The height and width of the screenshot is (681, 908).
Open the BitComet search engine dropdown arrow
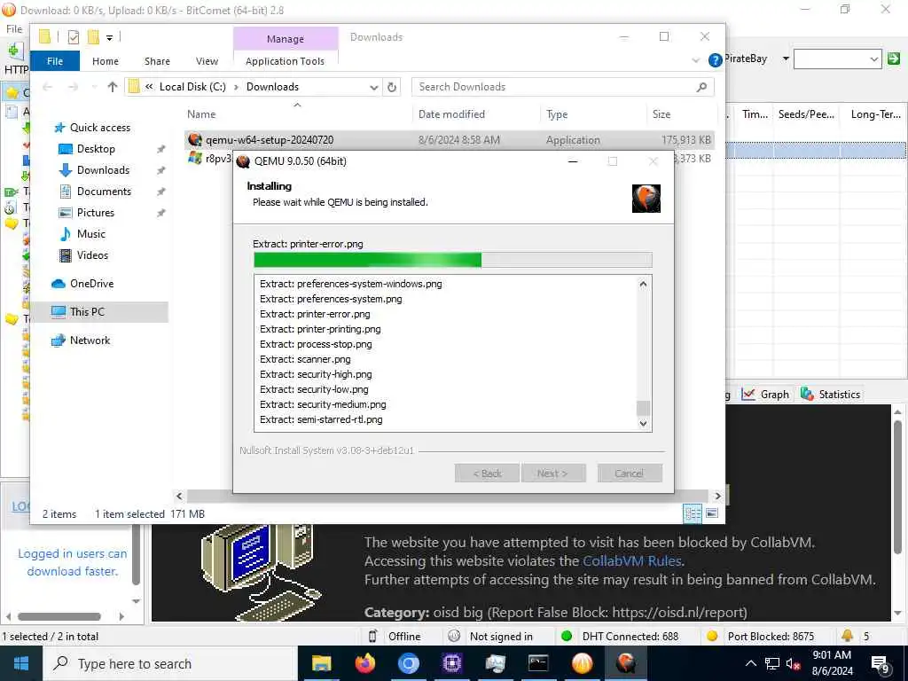pyautogui.click(x=786, y=59)
